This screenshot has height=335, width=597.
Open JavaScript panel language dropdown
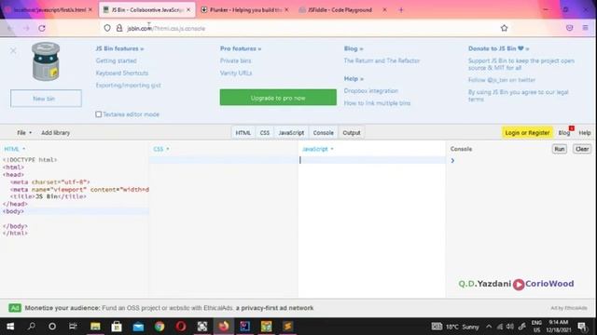[317, 149]
